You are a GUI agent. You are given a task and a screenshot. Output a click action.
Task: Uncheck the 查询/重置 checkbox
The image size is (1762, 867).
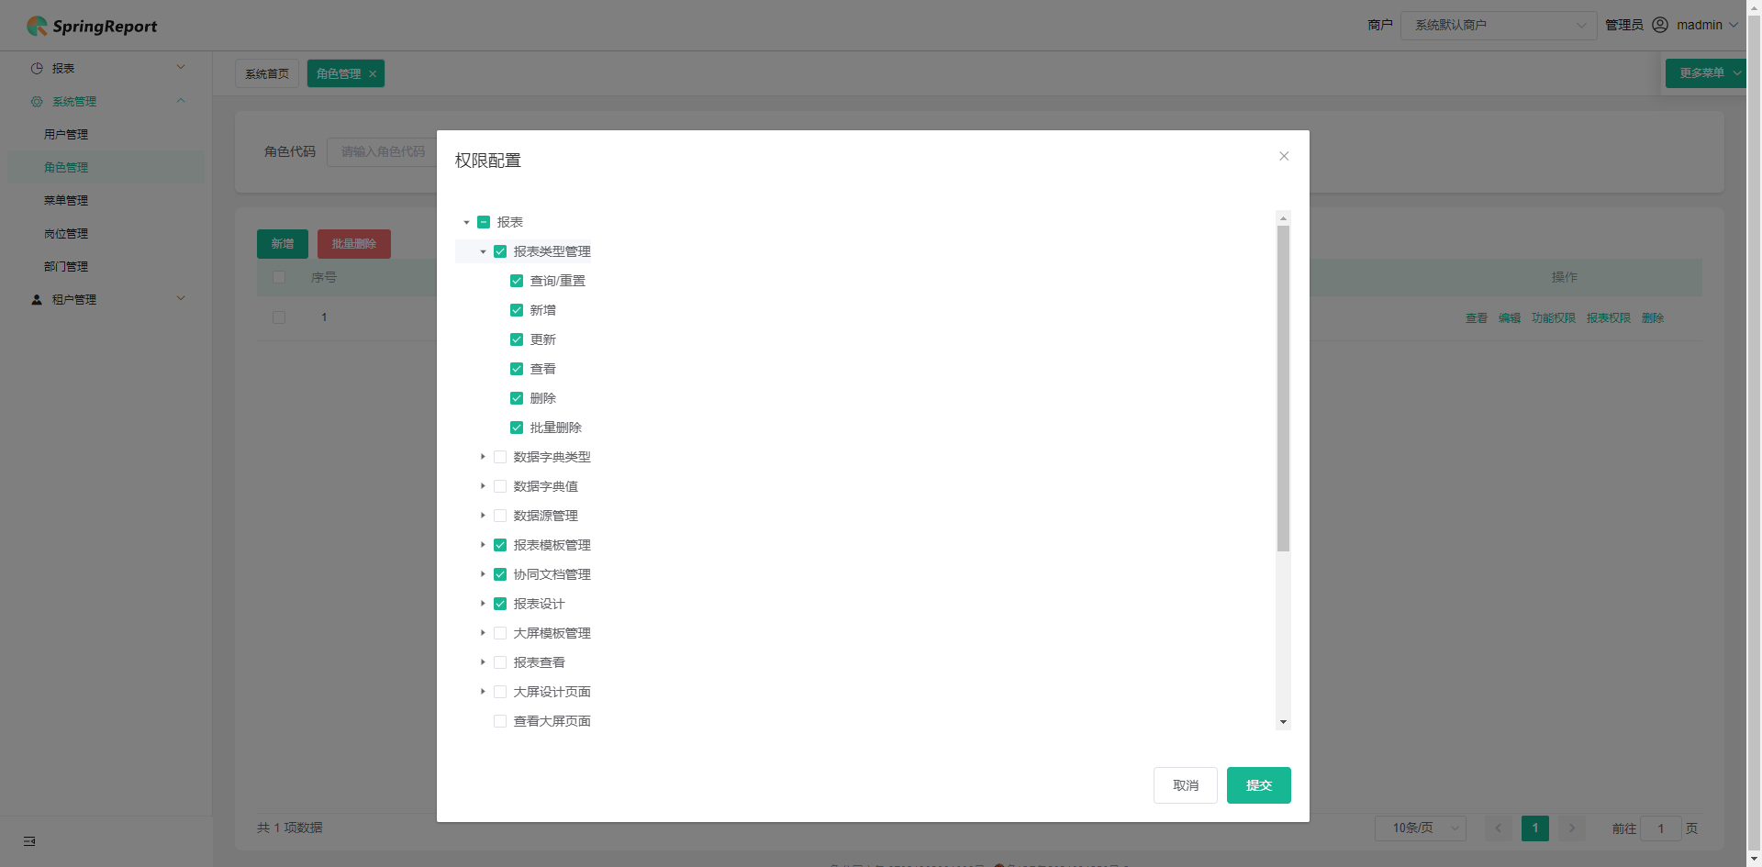(517, 281)
